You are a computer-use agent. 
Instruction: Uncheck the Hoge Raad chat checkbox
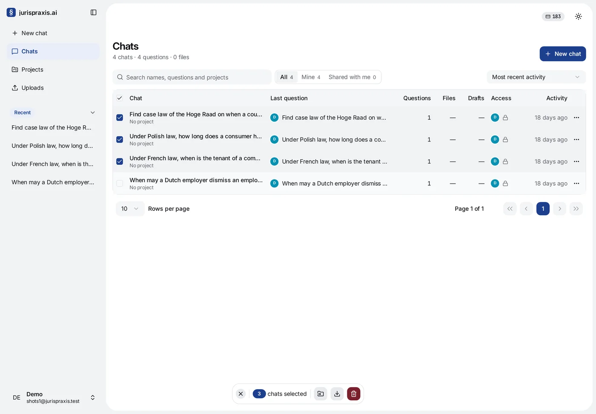[120, 118]
